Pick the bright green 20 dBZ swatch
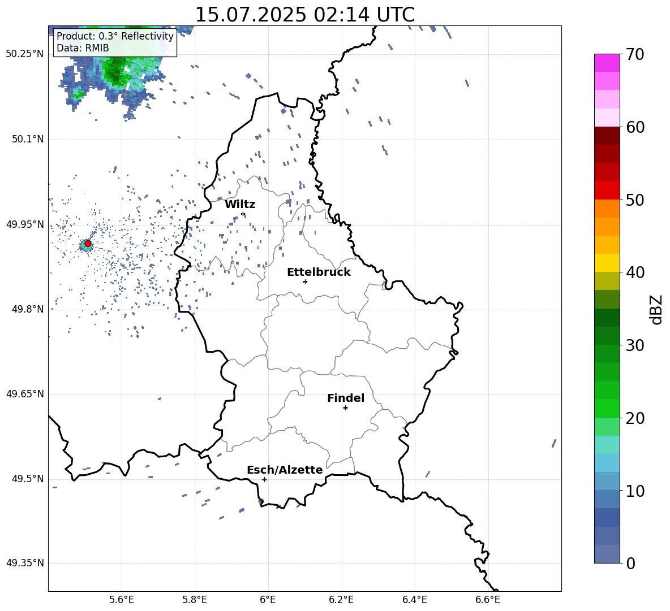Screen dimensions: 670x611 tap(607, 408)
